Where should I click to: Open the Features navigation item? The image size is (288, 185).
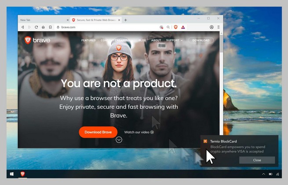88,40
